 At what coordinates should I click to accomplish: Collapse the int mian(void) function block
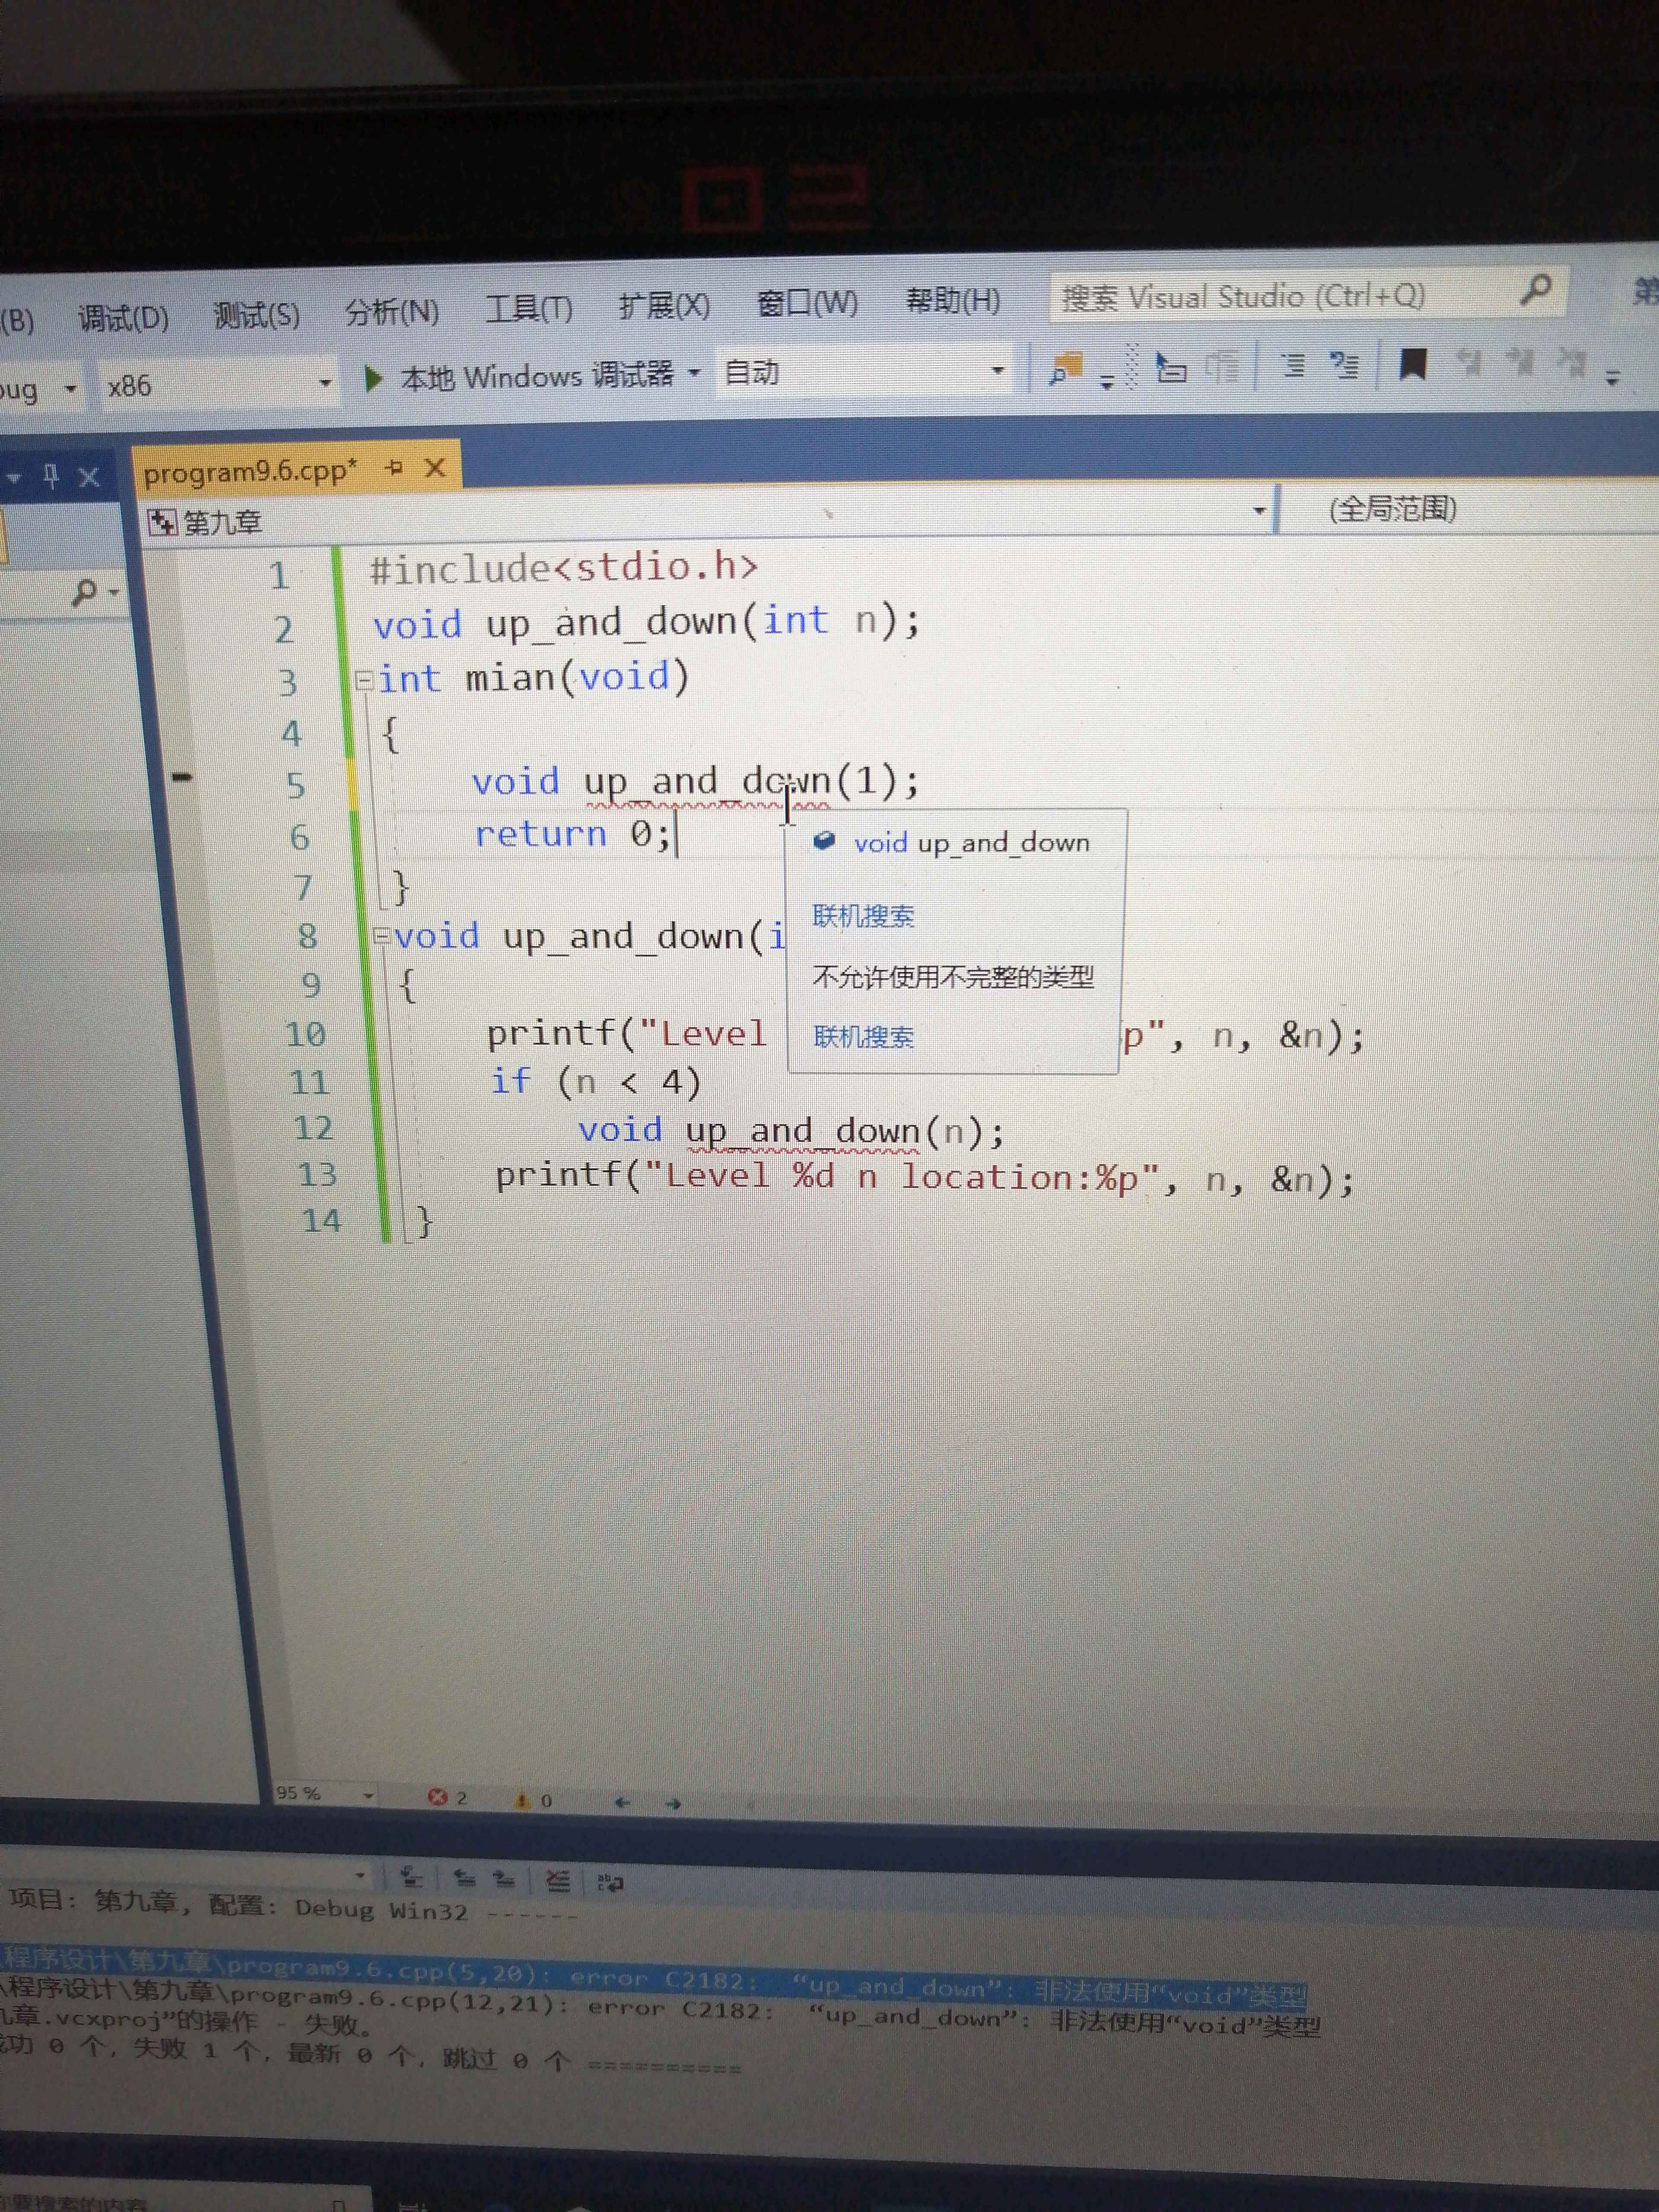pos(364,680)
